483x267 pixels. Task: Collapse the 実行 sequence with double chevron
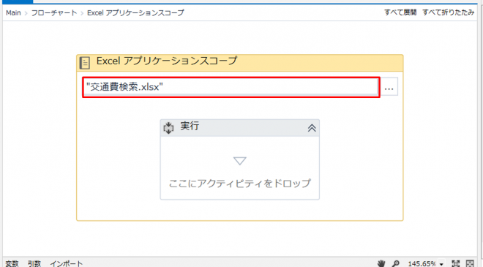[312, 128]
